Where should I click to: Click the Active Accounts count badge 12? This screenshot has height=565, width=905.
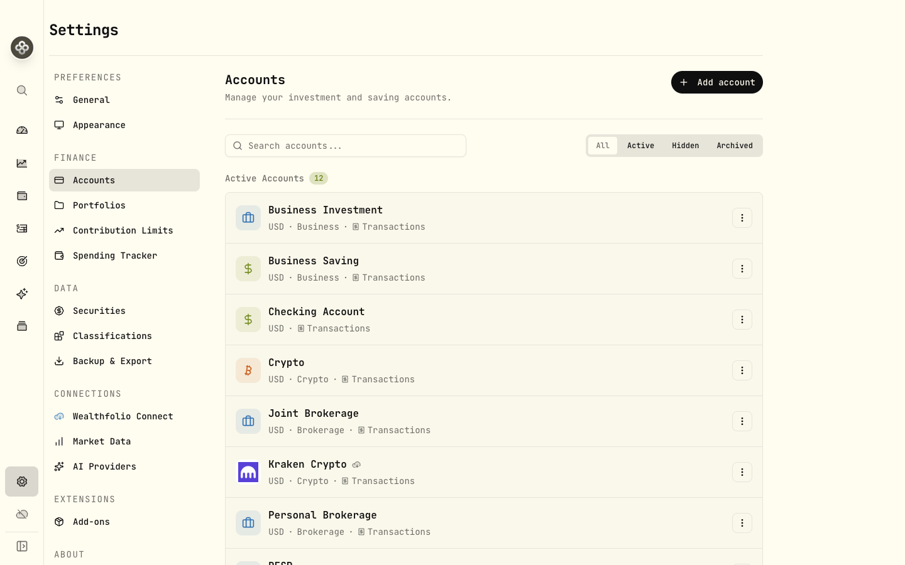point(319,178)
